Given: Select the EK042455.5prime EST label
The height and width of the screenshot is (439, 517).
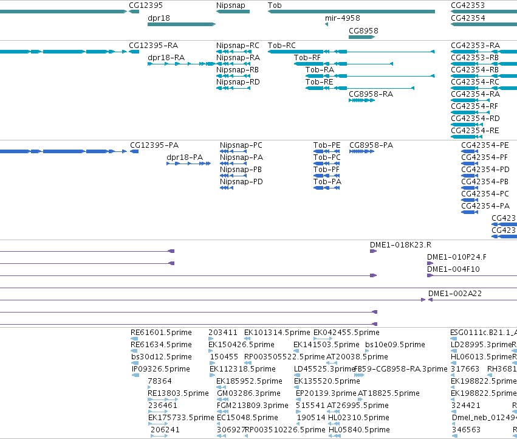Looking at the screenshot, I should (346, 333).
